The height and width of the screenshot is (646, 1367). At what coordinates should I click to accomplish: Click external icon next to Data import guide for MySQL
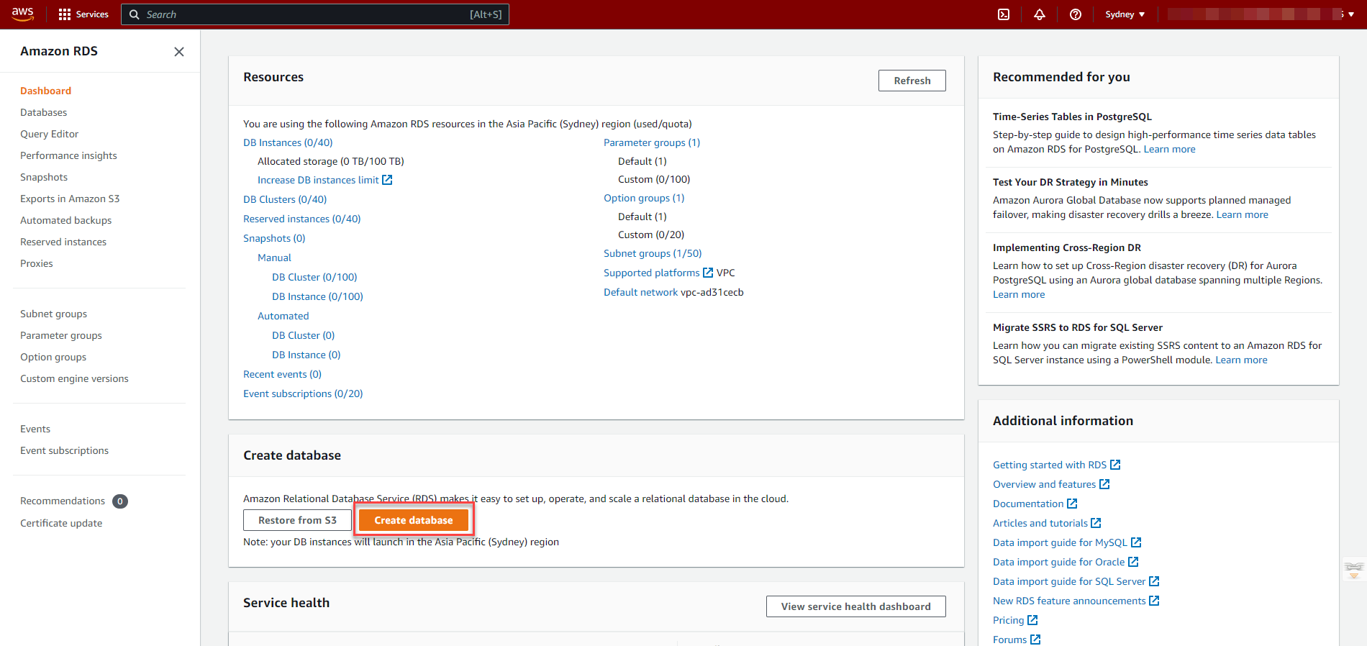click(x=1136, y=542)
